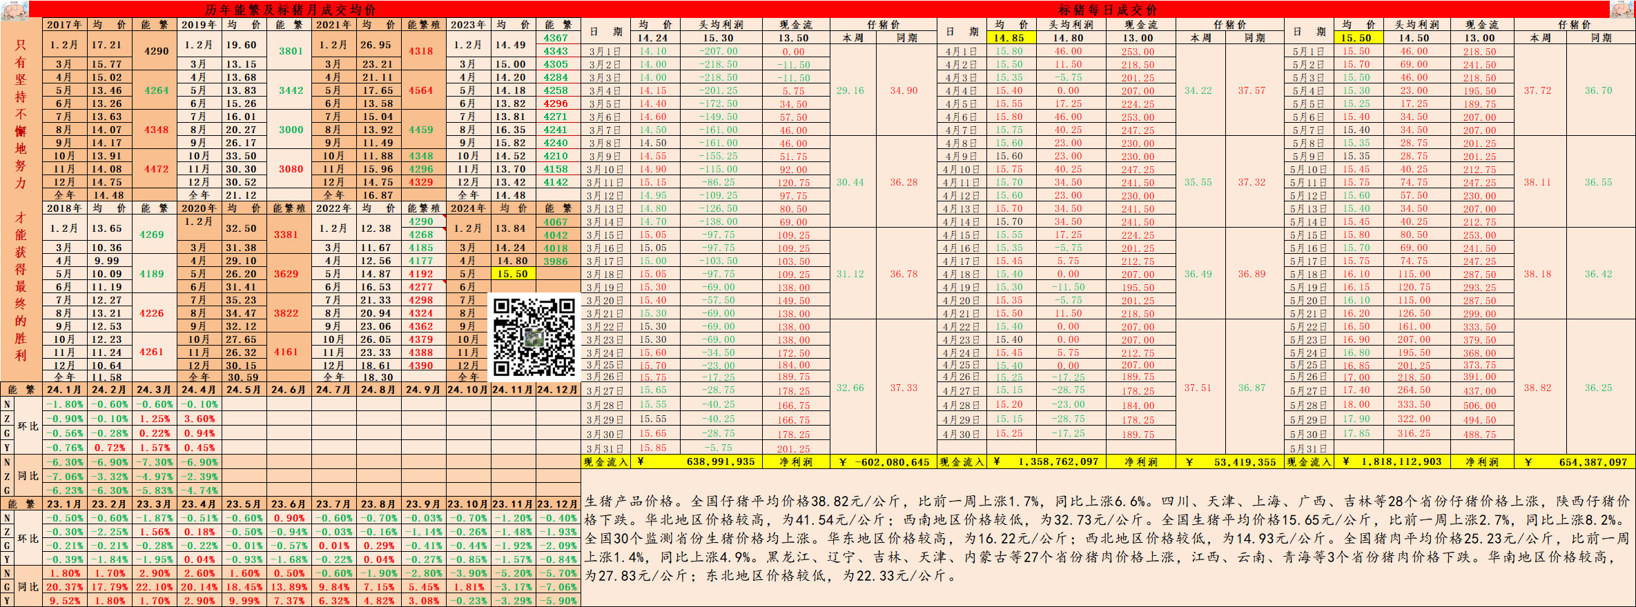Select the March net profit -602,080,645
The width and height of the screenshot is (1636, 607).
click(884, 462)
